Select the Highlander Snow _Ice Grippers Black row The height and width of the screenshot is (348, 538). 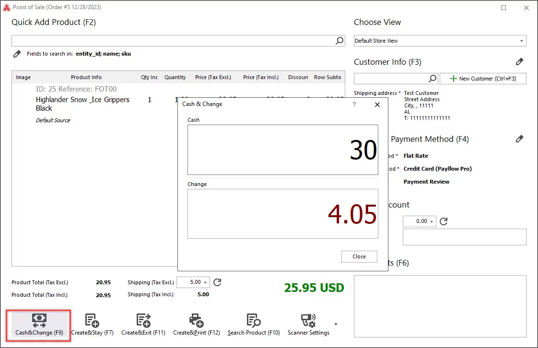(x=94, y=104)
